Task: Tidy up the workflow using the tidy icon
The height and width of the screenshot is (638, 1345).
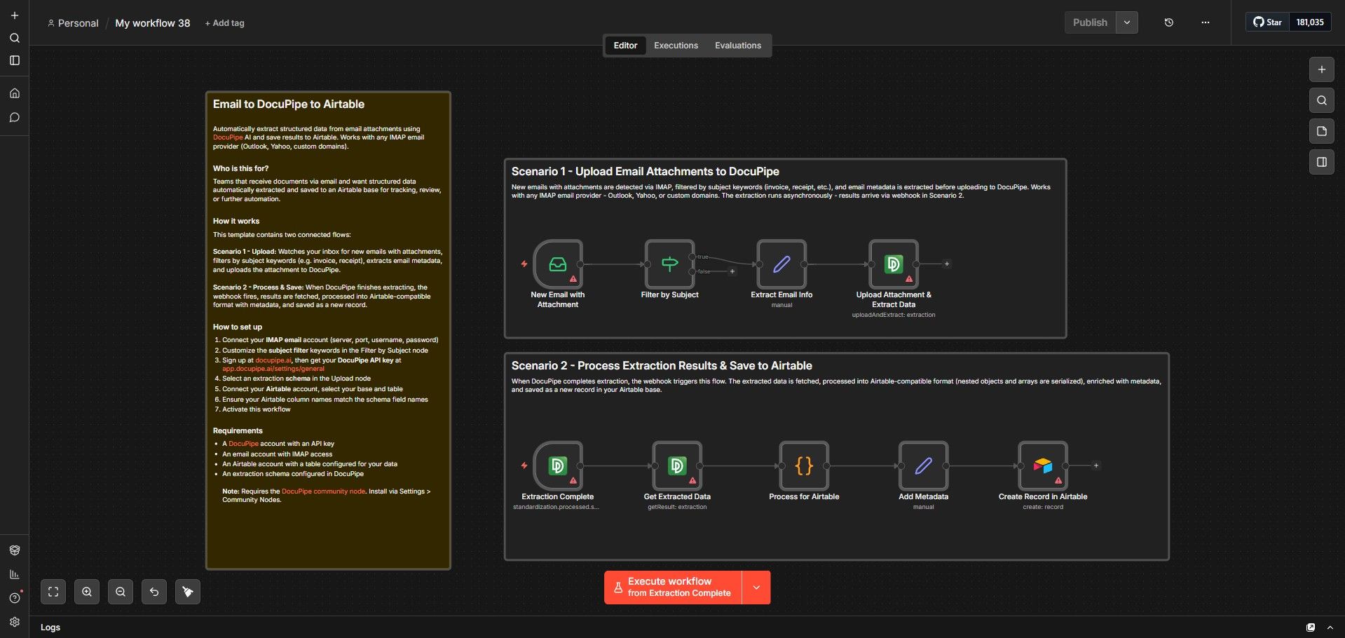Action: (187, 591)
